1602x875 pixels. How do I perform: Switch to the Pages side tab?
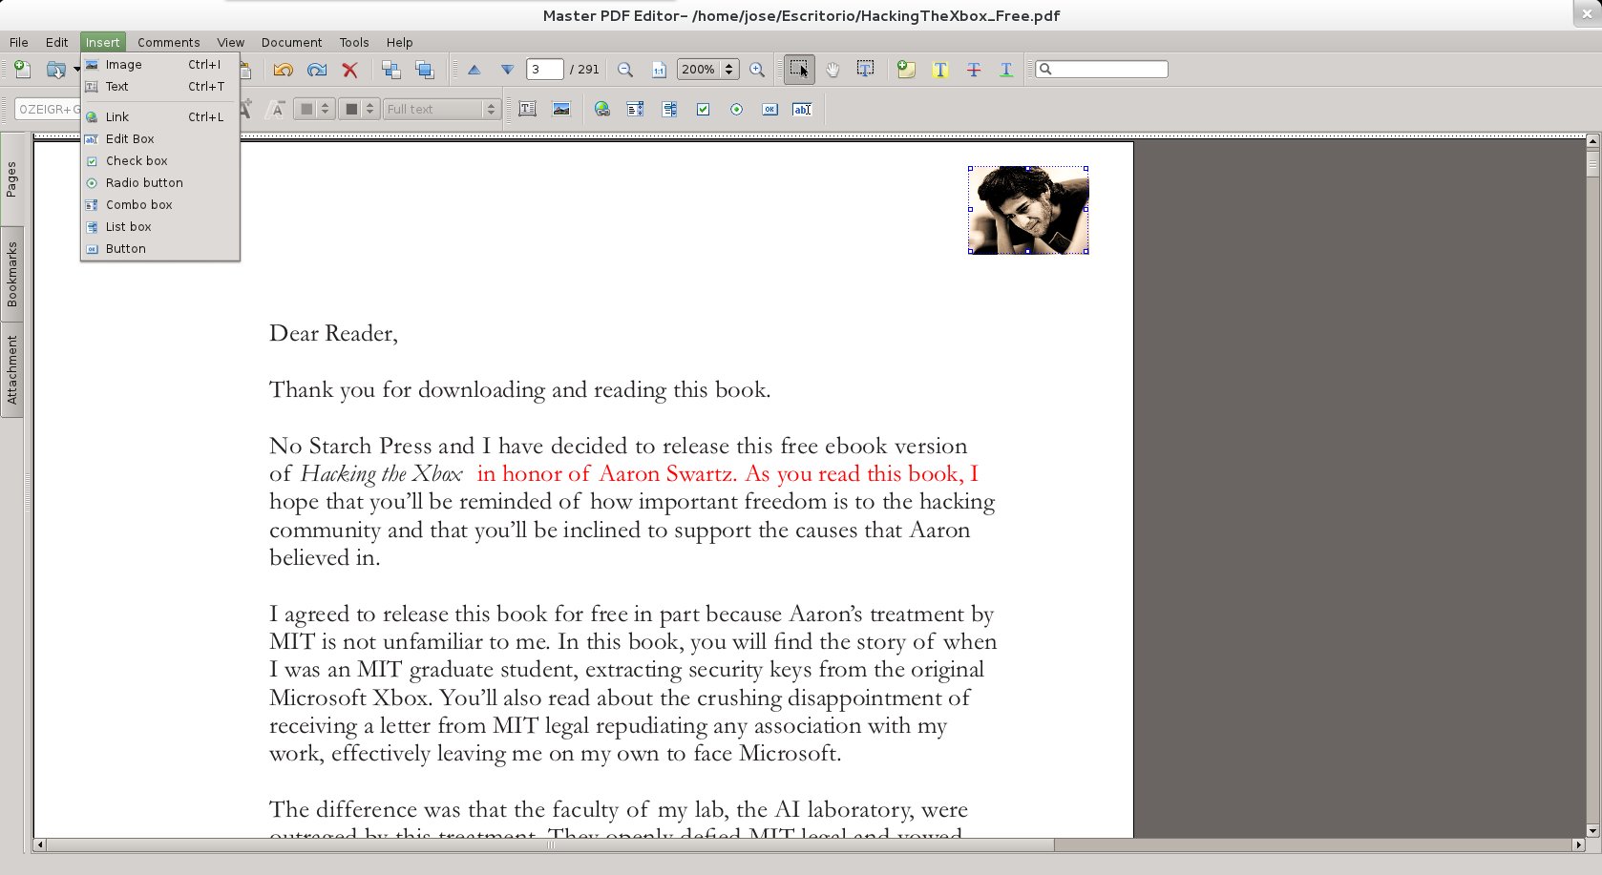point(11,178)
